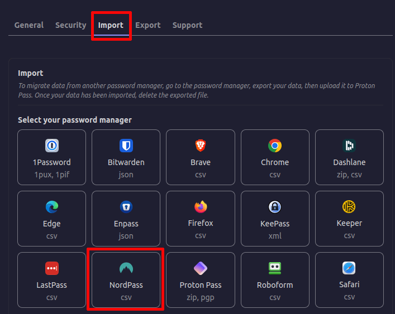Click the migration instructions text below the Import heading

point(197,90)
